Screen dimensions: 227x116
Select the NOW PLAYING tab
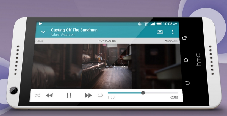coord(107,41)
